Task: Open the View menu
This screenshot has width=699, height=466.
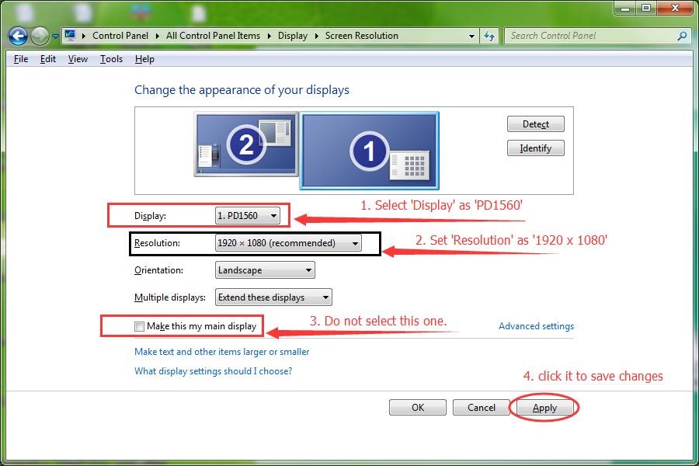Action: pyautogui.click(x=77, y=58)
